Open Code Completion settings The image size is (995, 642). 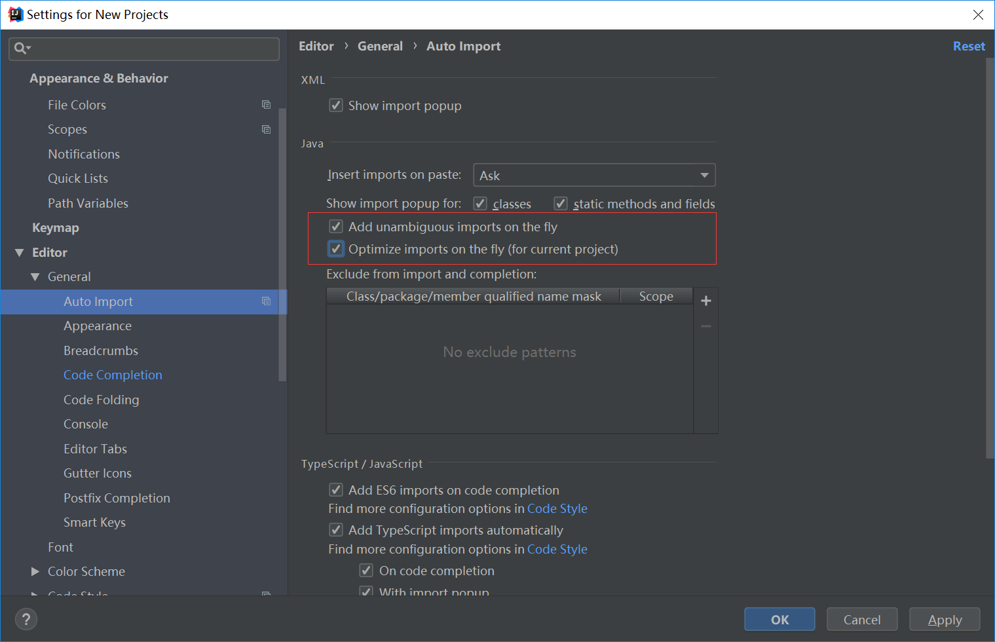113,375
